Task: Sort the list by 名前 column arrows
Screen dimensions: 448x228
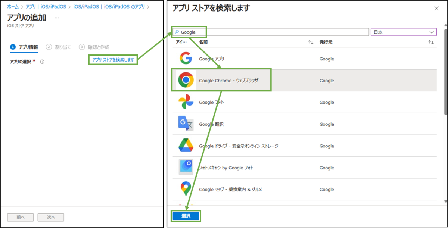Action: click(310, 43)
